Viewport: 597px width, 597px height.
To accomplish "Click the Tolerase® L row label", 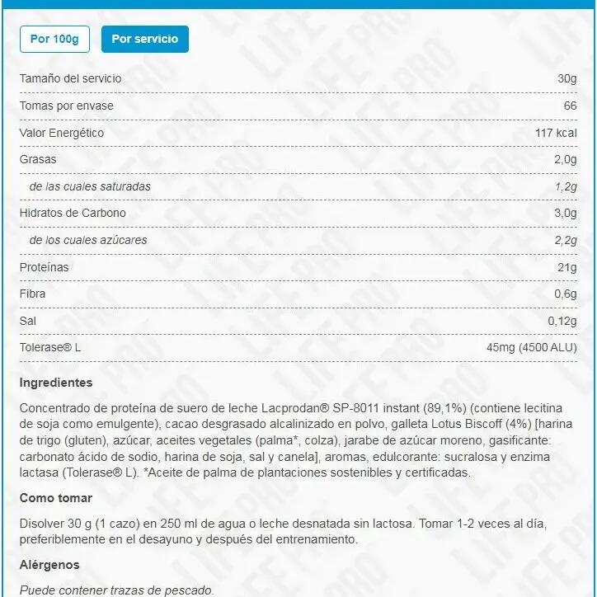I will click(50, 347).
